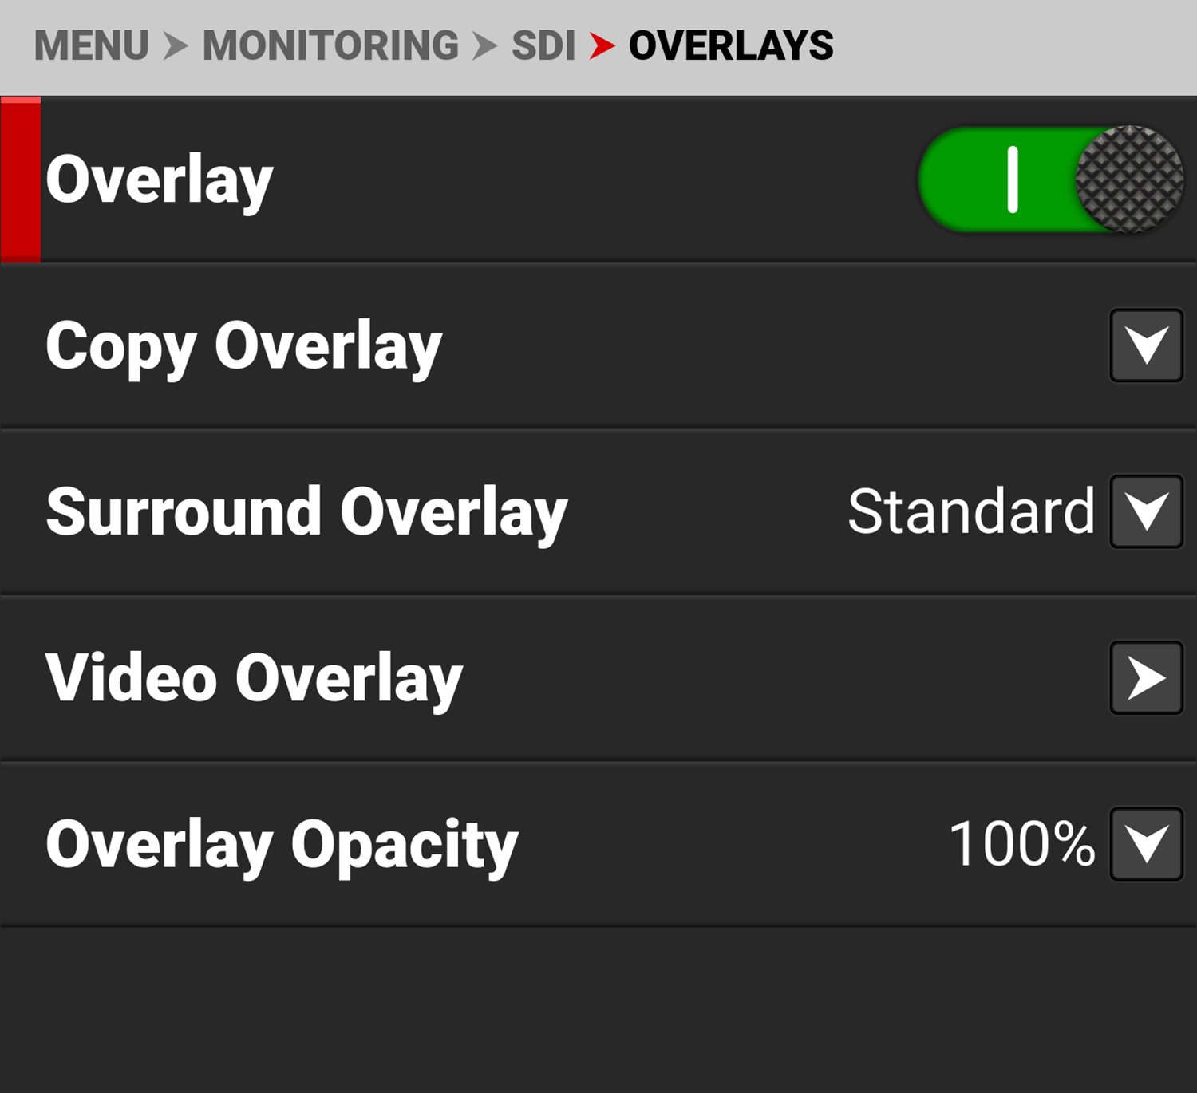Click the gray arrow after MONITORING
Screen dimensions: 1197x1093
(484, 45)
